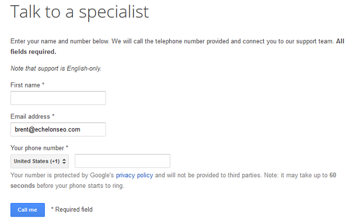
Task: Open the privacy policy link
Action: tap(134, 176)
